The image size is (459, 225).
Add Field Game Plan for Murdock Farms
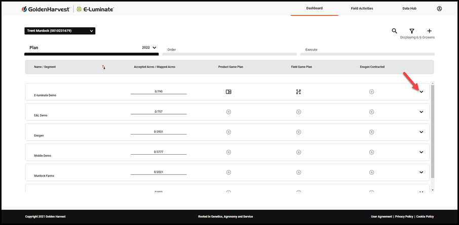click(x=298, y=172)
